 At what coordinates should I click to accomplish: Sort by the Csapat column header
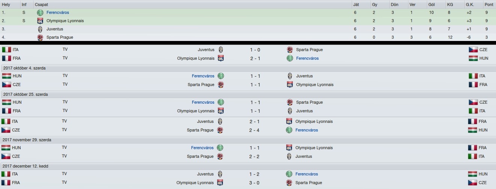pyautogui.click(x=41, y=5)
